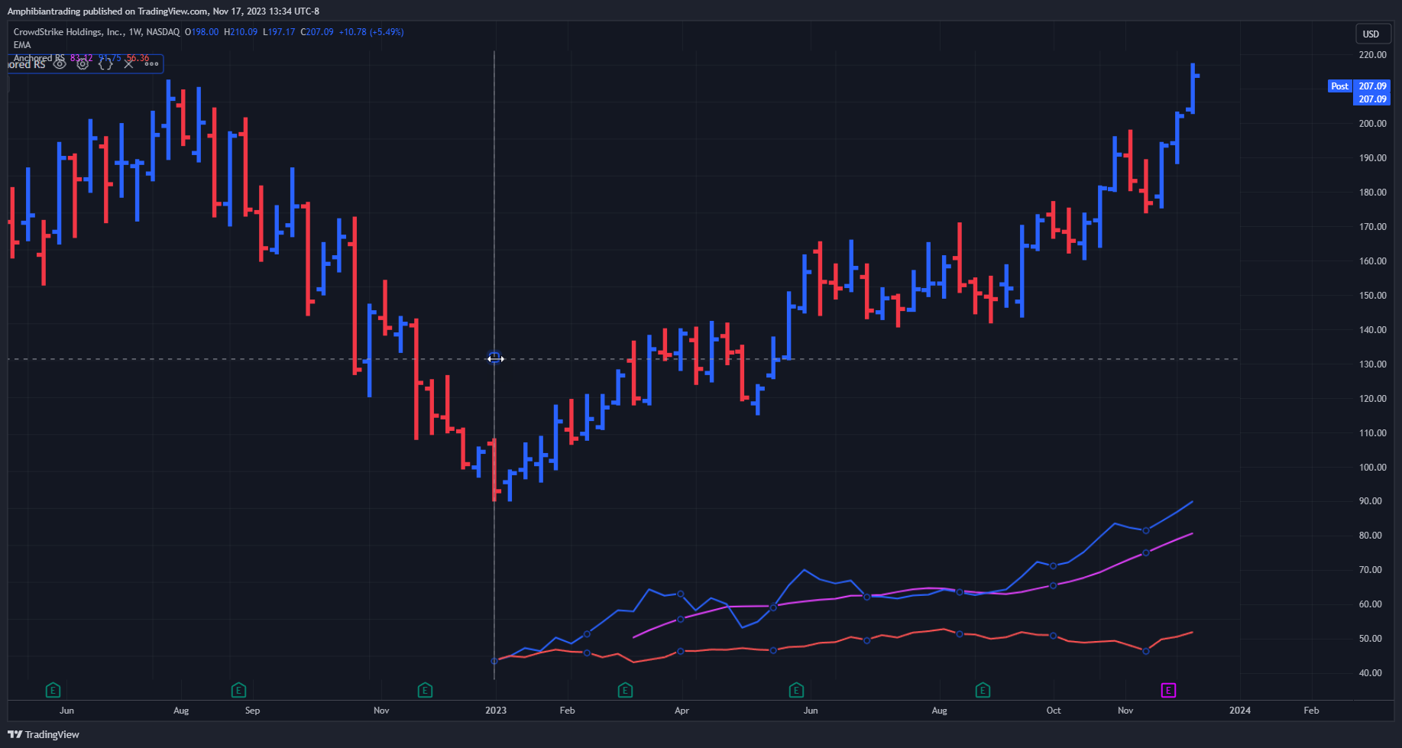Click the high value H210.09
Viewport: 1402px width, 748px height.
point(241,32)
